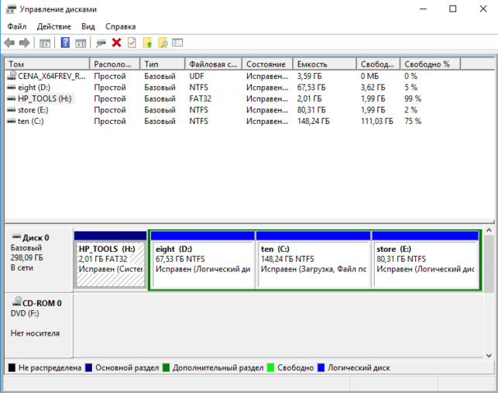This screenshot has height=393, width=498.
Task: Click the CD icon of CENA_X64FREV row
Action: pyautogui.click(x=12, y=75)
